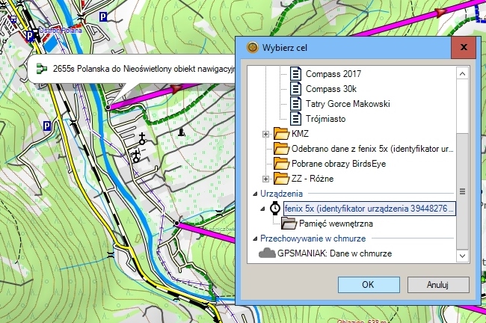This screenshot has height=323, width=486.
Task: Click the KMZ folder icon
Action: 281,134
